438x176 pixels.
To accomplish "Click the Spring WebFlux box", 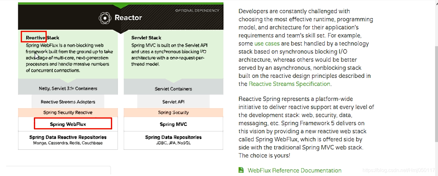I will (68, 124).
